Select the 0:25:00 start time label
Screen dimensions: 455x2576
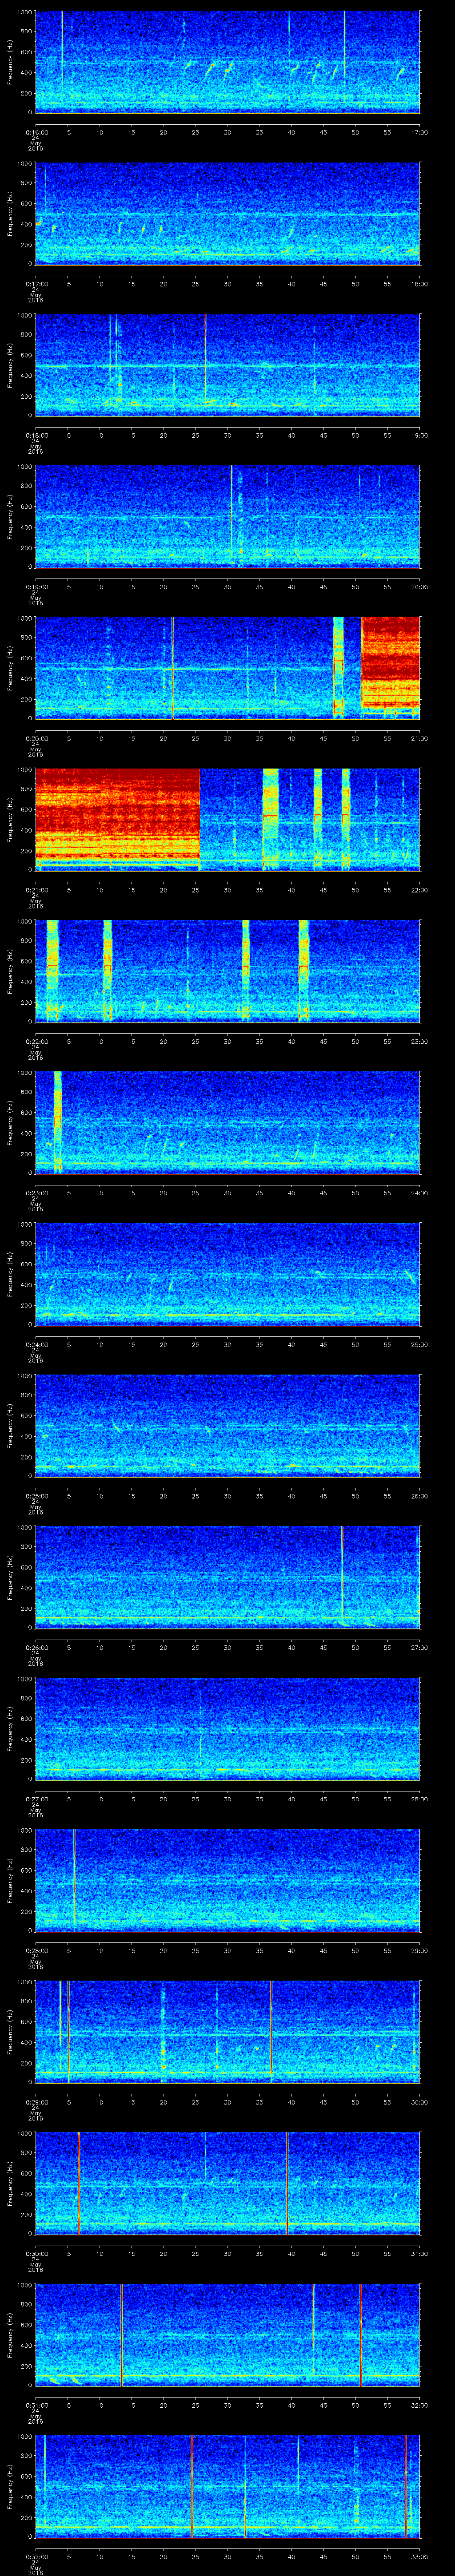[x=36, y=1496]
